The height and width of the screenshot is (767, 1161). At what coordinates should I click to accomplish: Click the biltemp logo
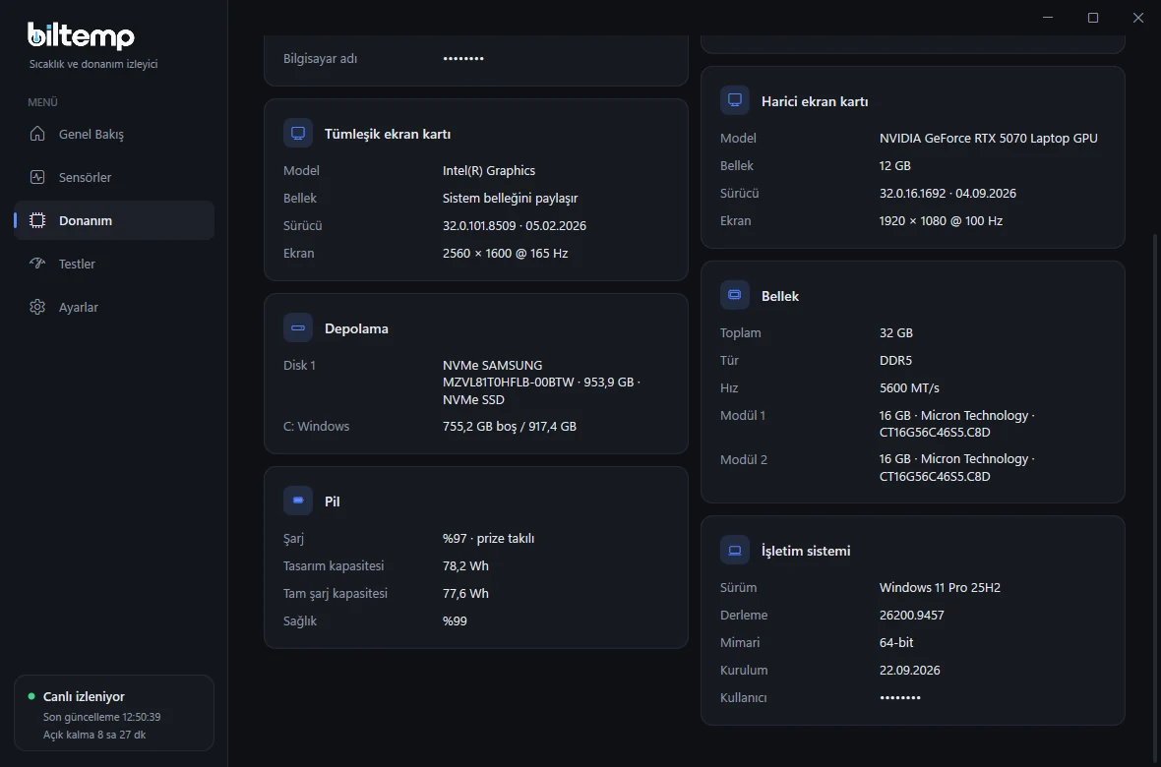(x=82, y=35)
